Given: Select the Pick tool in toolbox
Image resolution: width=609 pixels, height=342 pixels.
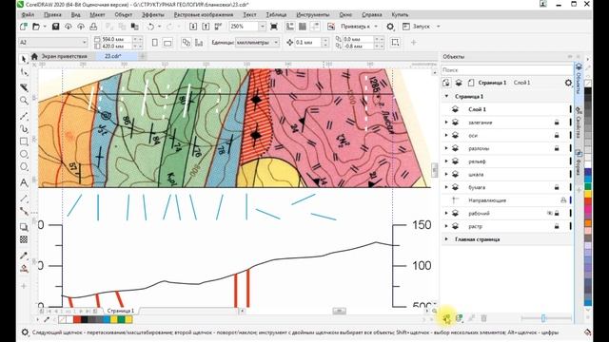Looking at the screenshot, I should 24,59.
